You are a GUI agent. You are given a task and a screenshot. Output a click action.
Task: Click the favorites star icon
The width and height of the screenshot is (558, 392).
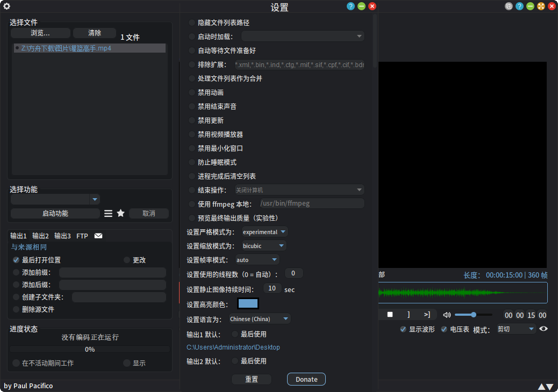[120, 213]
